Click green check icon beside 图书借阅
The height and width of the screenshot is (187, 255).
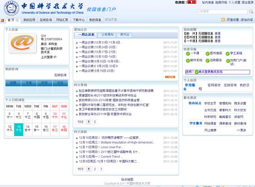(208, 53)
